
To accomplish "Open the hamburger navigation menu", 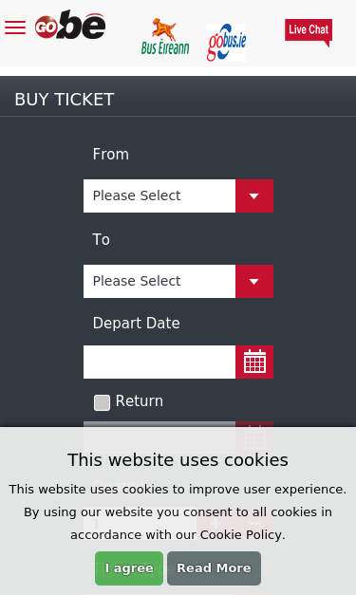I will (15, 28).
